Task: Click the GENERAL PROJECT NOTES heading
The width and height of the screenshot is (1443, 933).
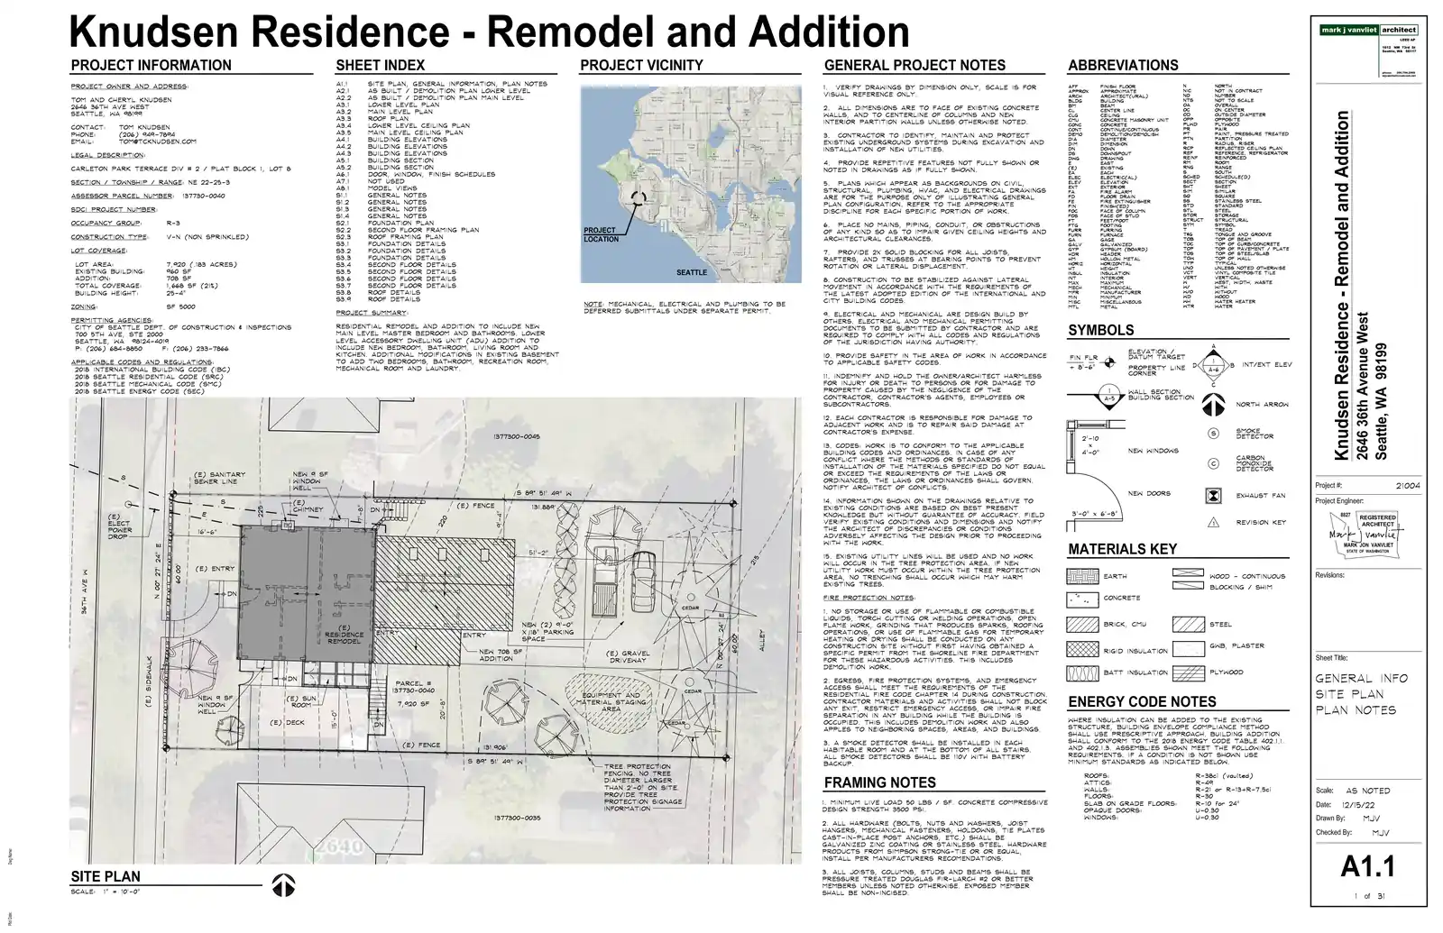Action: pos(915,65)
